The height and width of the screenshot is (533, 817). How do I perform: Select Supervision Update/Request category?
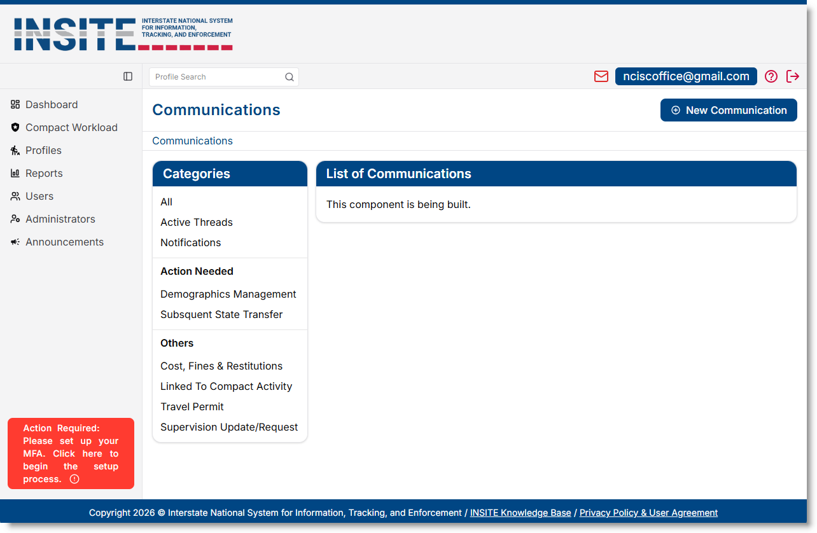[x=229, y=427]
